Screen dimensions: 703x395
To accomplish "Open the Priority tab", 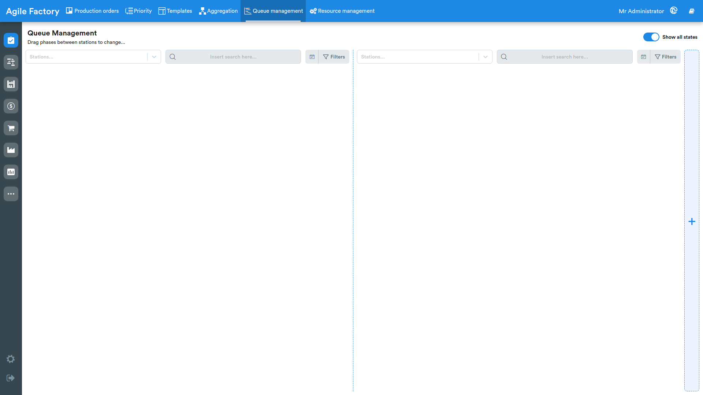I will tap(138, 11).
